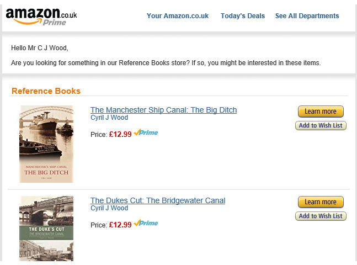Click the £12.99 price for The Big Ditch
This screenshot has width=357, height=265.
(x=120, y=134)
